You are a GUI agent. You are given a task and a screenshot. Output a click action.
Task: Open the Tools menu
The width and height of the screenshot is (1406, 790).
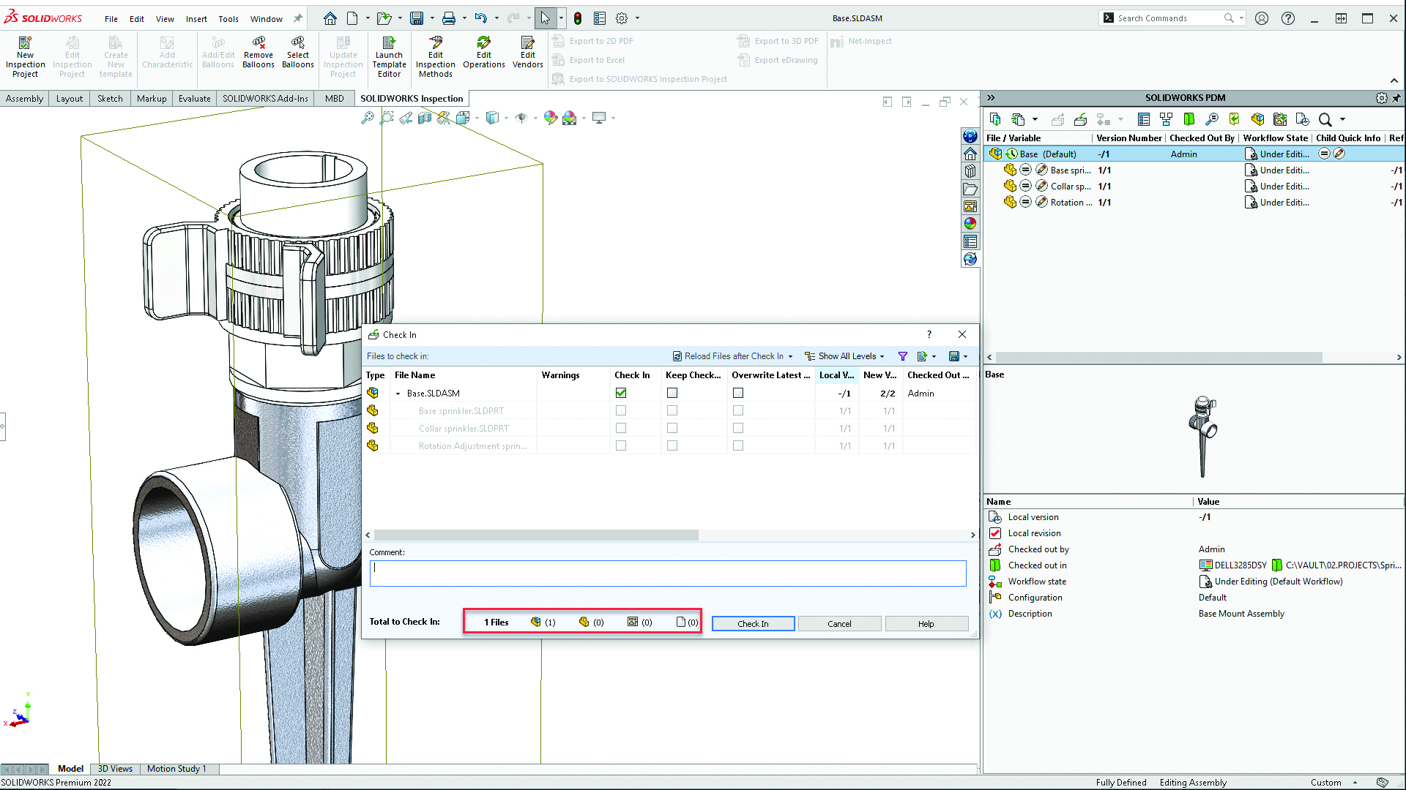click(228, 19)
